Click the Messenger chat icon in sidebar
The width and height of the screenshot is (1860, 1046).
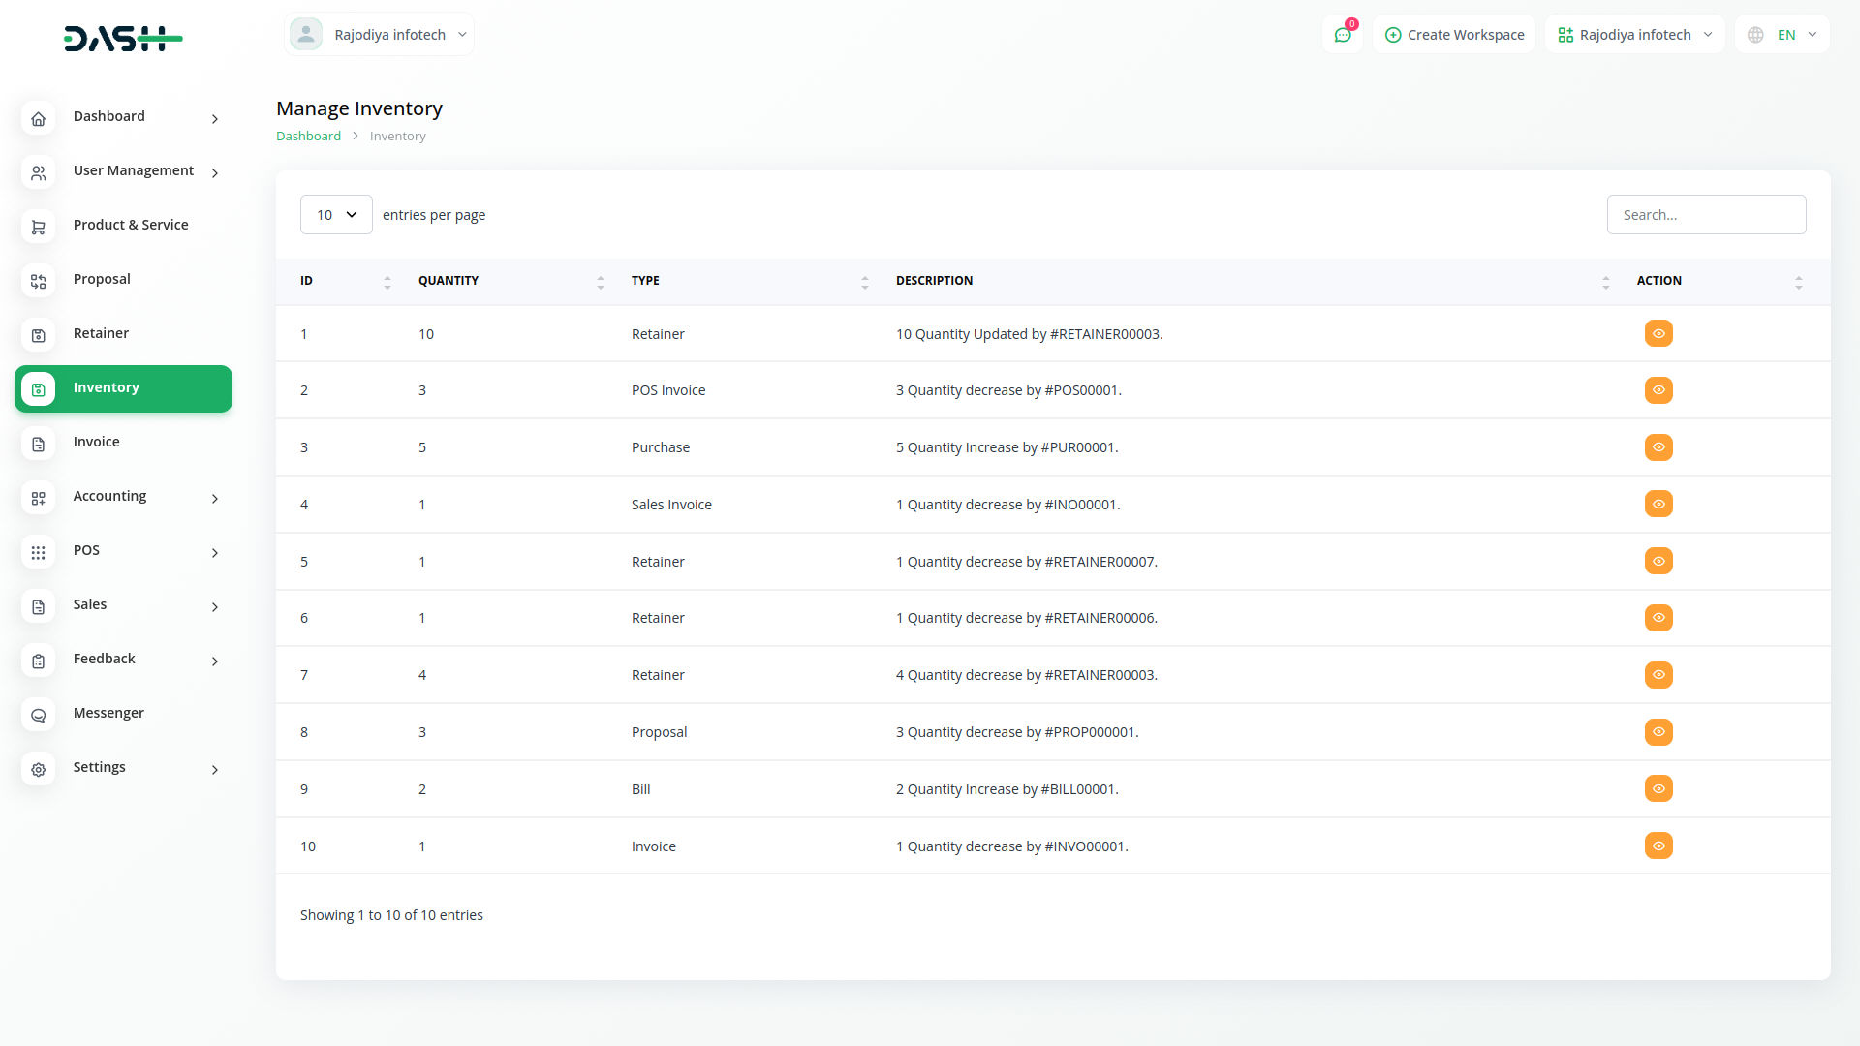click(38, 715)
